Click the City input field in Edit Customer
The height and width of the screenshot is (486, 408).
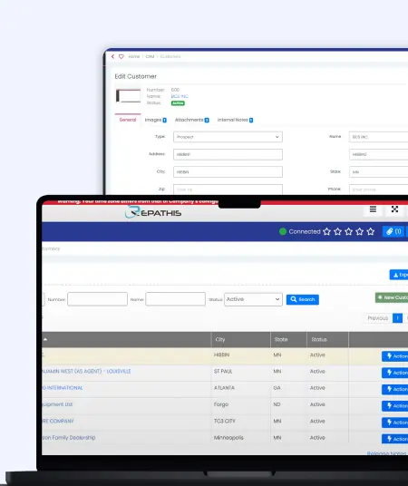tap(228, 171)
